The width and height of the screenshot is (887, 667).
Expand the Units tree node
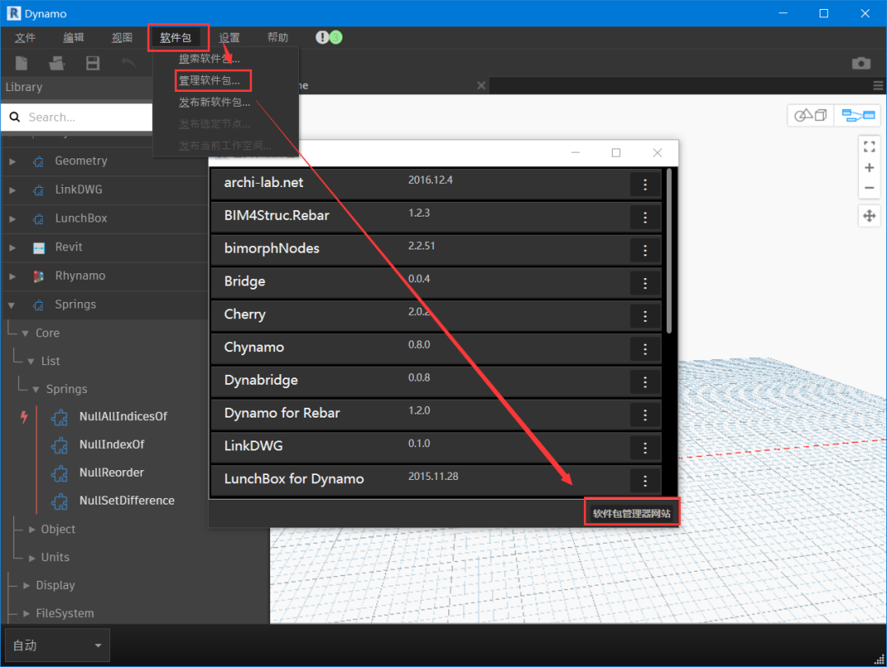coord(33,558)
